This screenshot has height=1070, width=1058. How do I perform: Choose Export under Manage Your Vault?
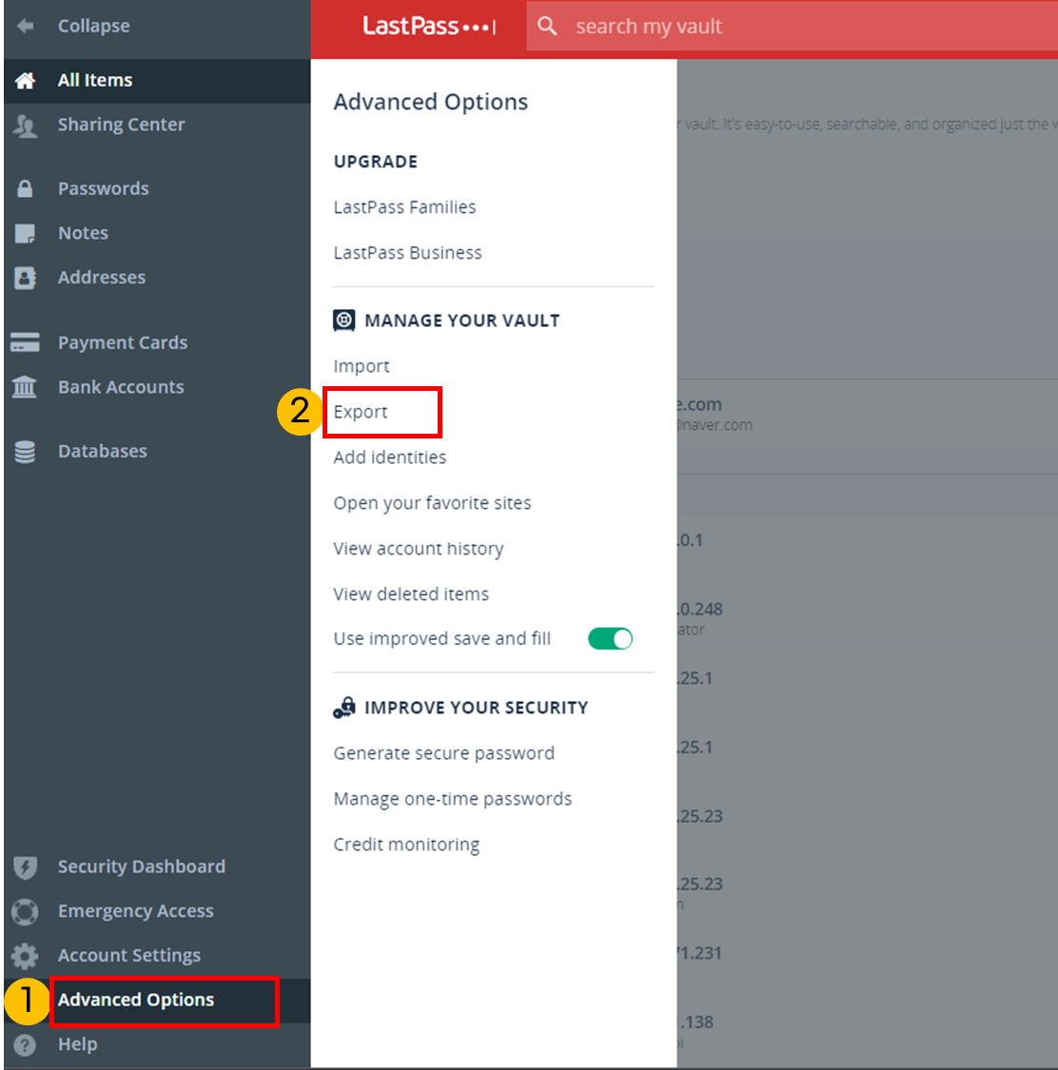pos(361,412)
